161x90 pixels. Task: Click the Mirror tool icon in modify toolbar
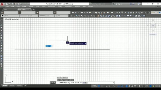tap(103, 16)
